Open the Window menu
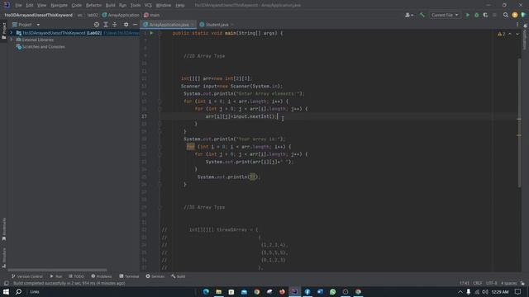529x297 pixels. [x=164, y=6]
